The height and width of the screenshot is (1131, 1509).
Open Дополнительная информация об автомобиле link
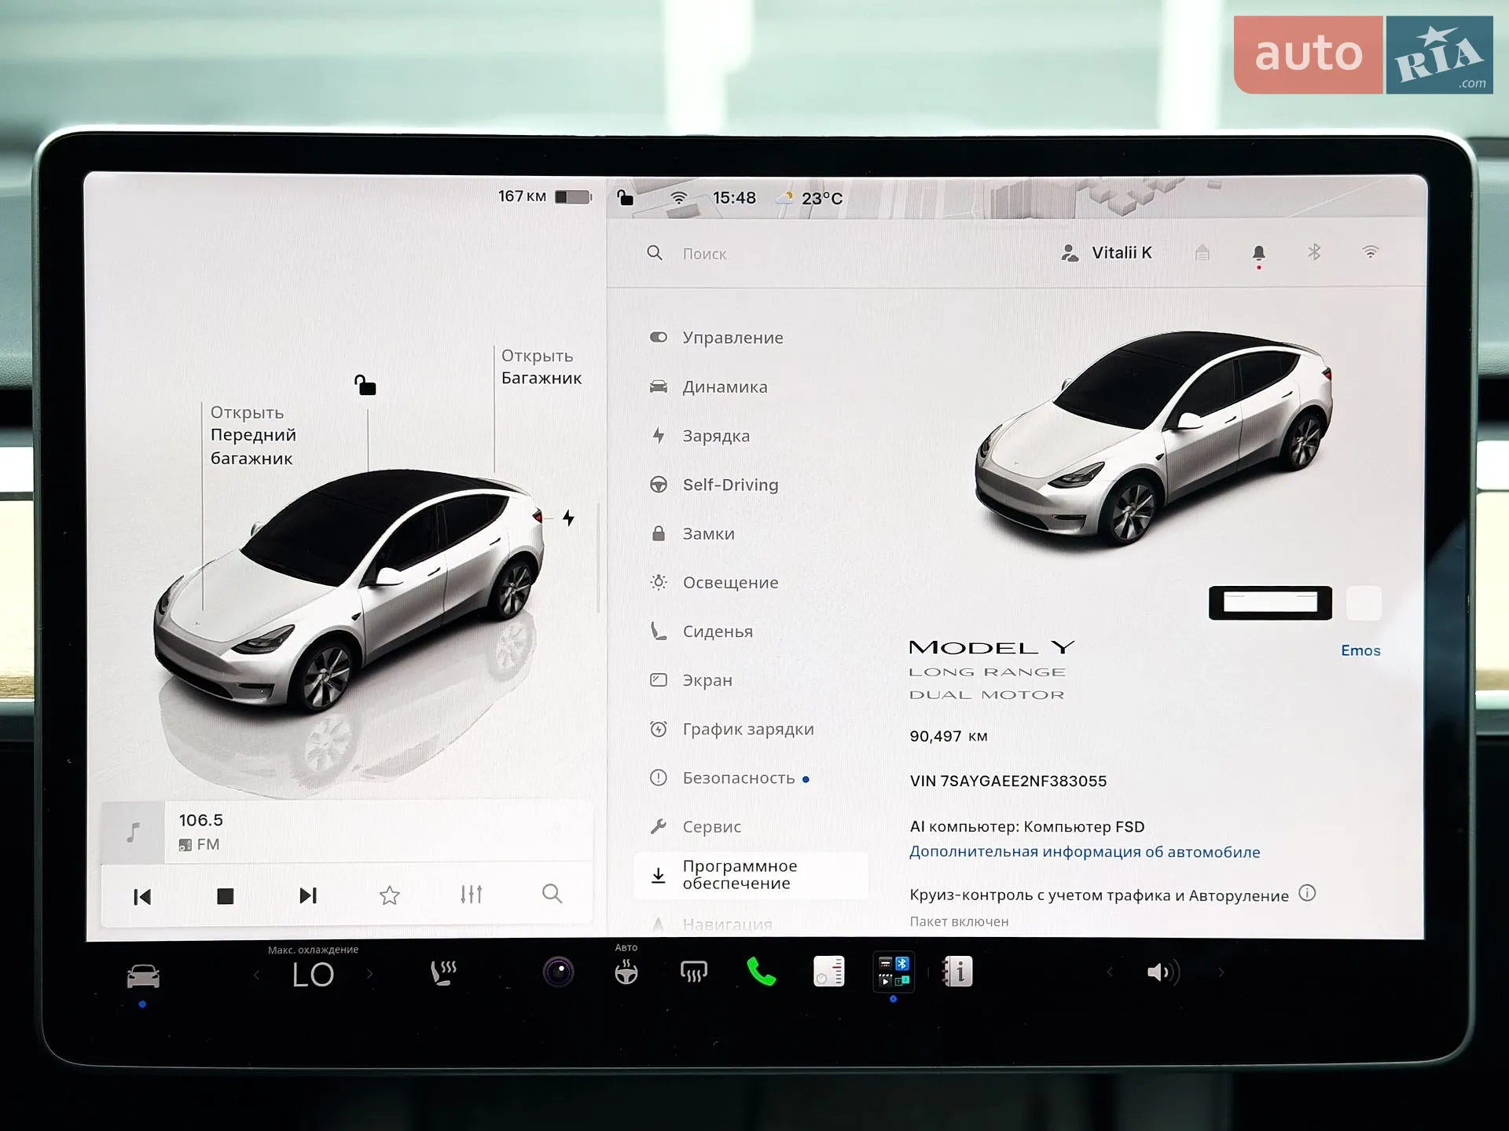pyautogui.click(x=1085, y=852)
